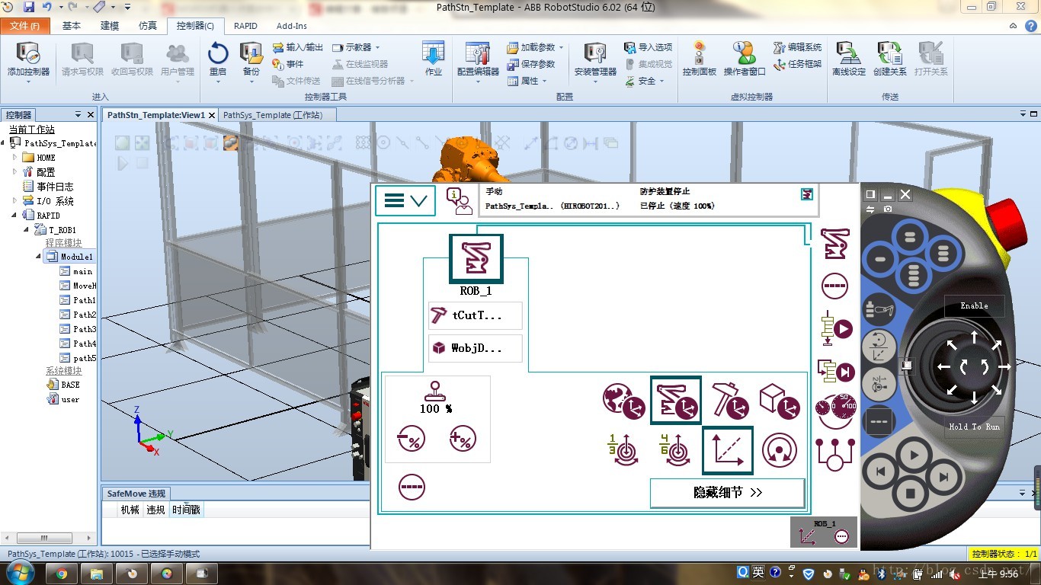Open the 操作者窗口 operator window
1041x585 pixels.
pyautogui.click(x=745, y=59)
